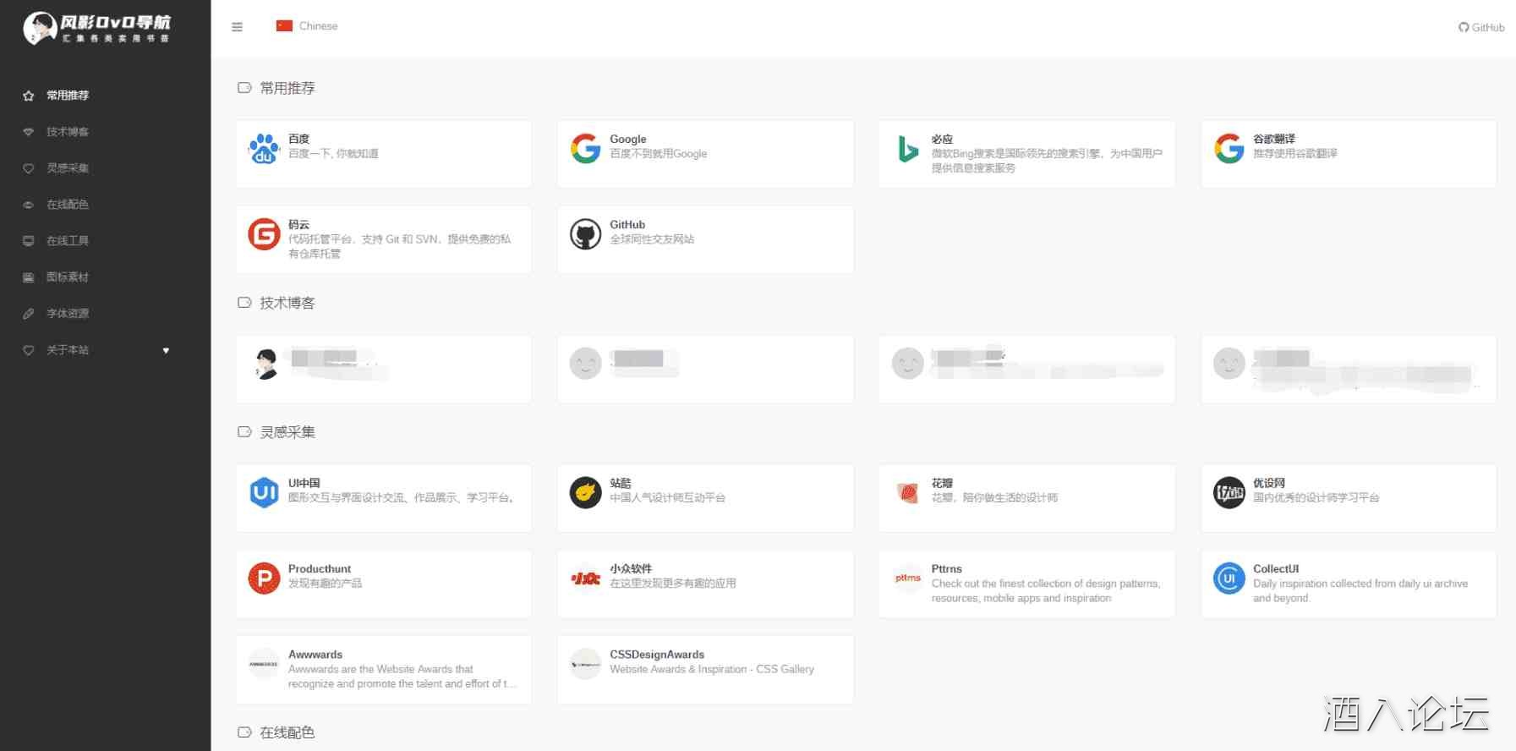Screen dimensions: 1516x751
Task: Click the sidebar icon beside 技术博客
Action: click(29, 132)
